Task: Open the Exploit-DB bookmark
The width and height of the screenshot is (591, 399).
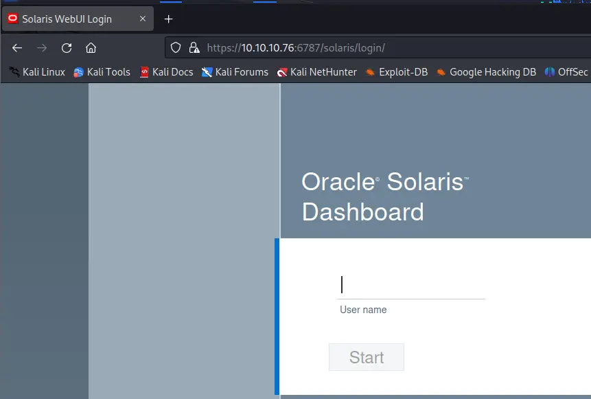Action: (x=397, y=71)
